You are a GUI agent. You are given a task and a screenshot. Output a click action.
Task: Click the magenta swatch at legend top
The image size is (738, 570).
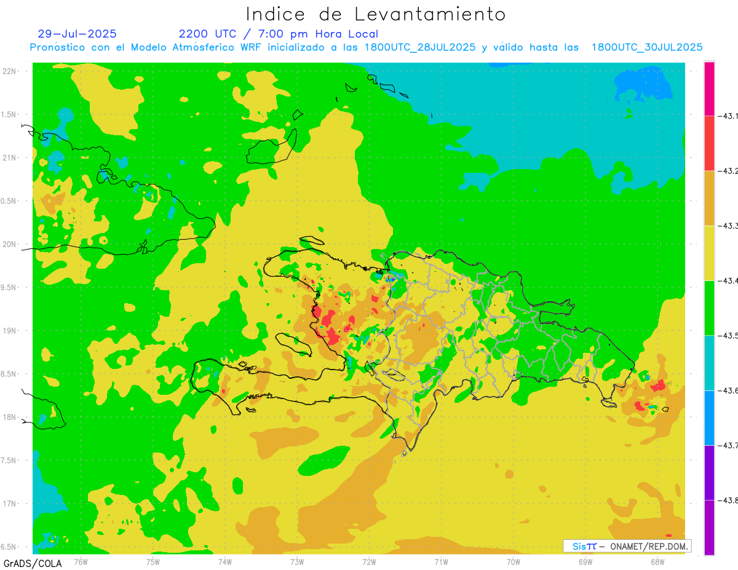coord(709,89)
